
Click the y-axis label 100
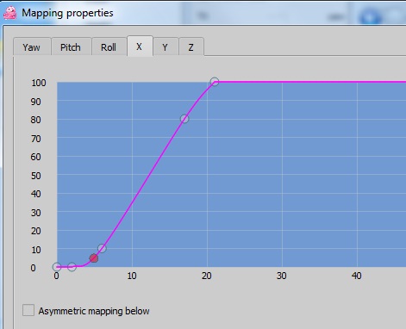(39, 83)
